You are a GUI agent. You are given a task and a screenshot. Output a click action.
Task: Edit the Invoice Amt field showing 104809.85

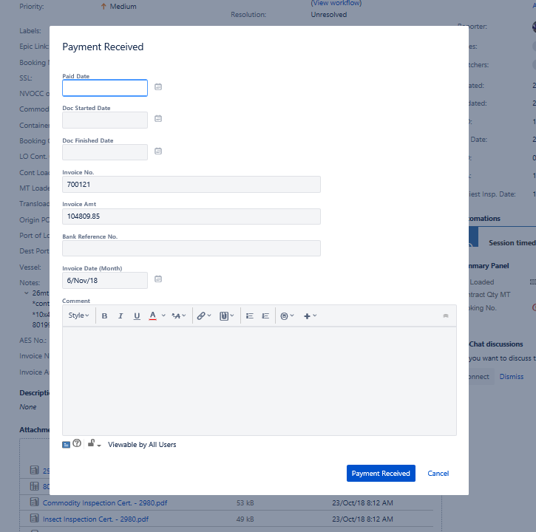pos(191,216)
